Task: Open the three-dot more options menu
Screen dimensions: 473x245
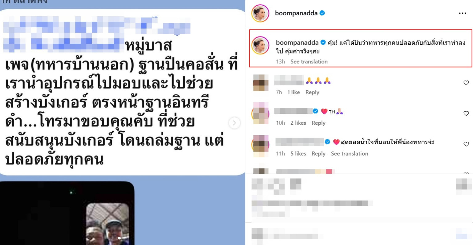Action: click(462, 13)
